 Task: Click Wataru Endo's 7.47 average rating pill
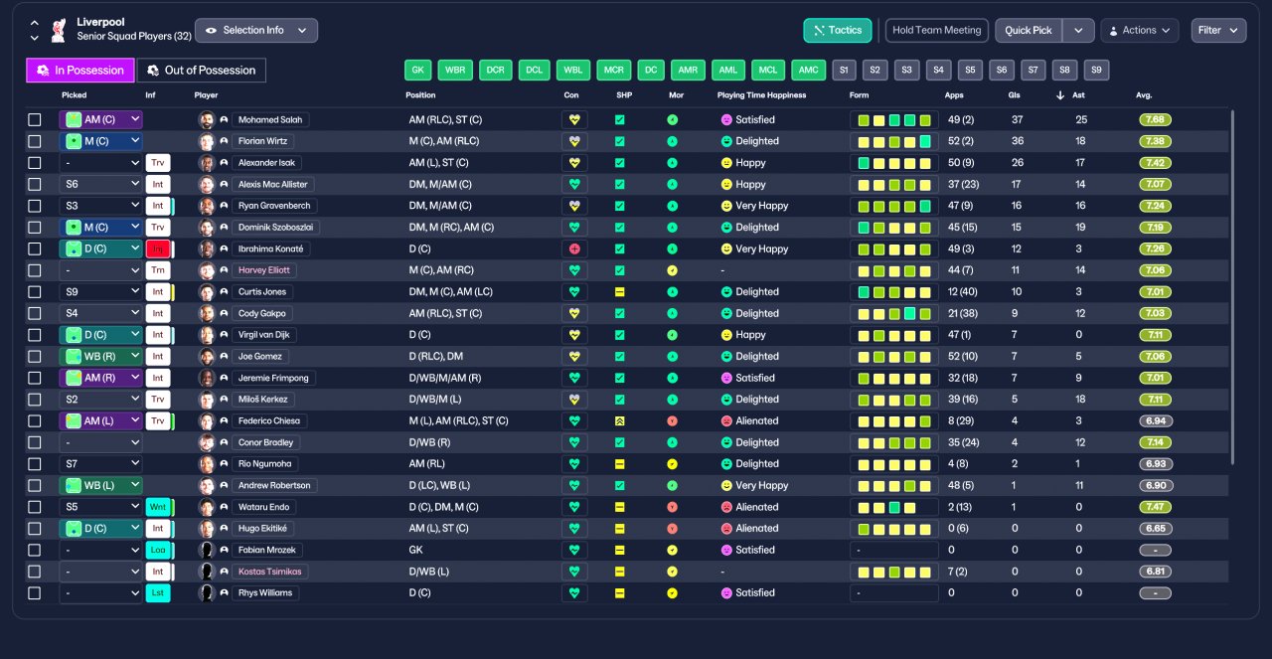point(1155,507)
